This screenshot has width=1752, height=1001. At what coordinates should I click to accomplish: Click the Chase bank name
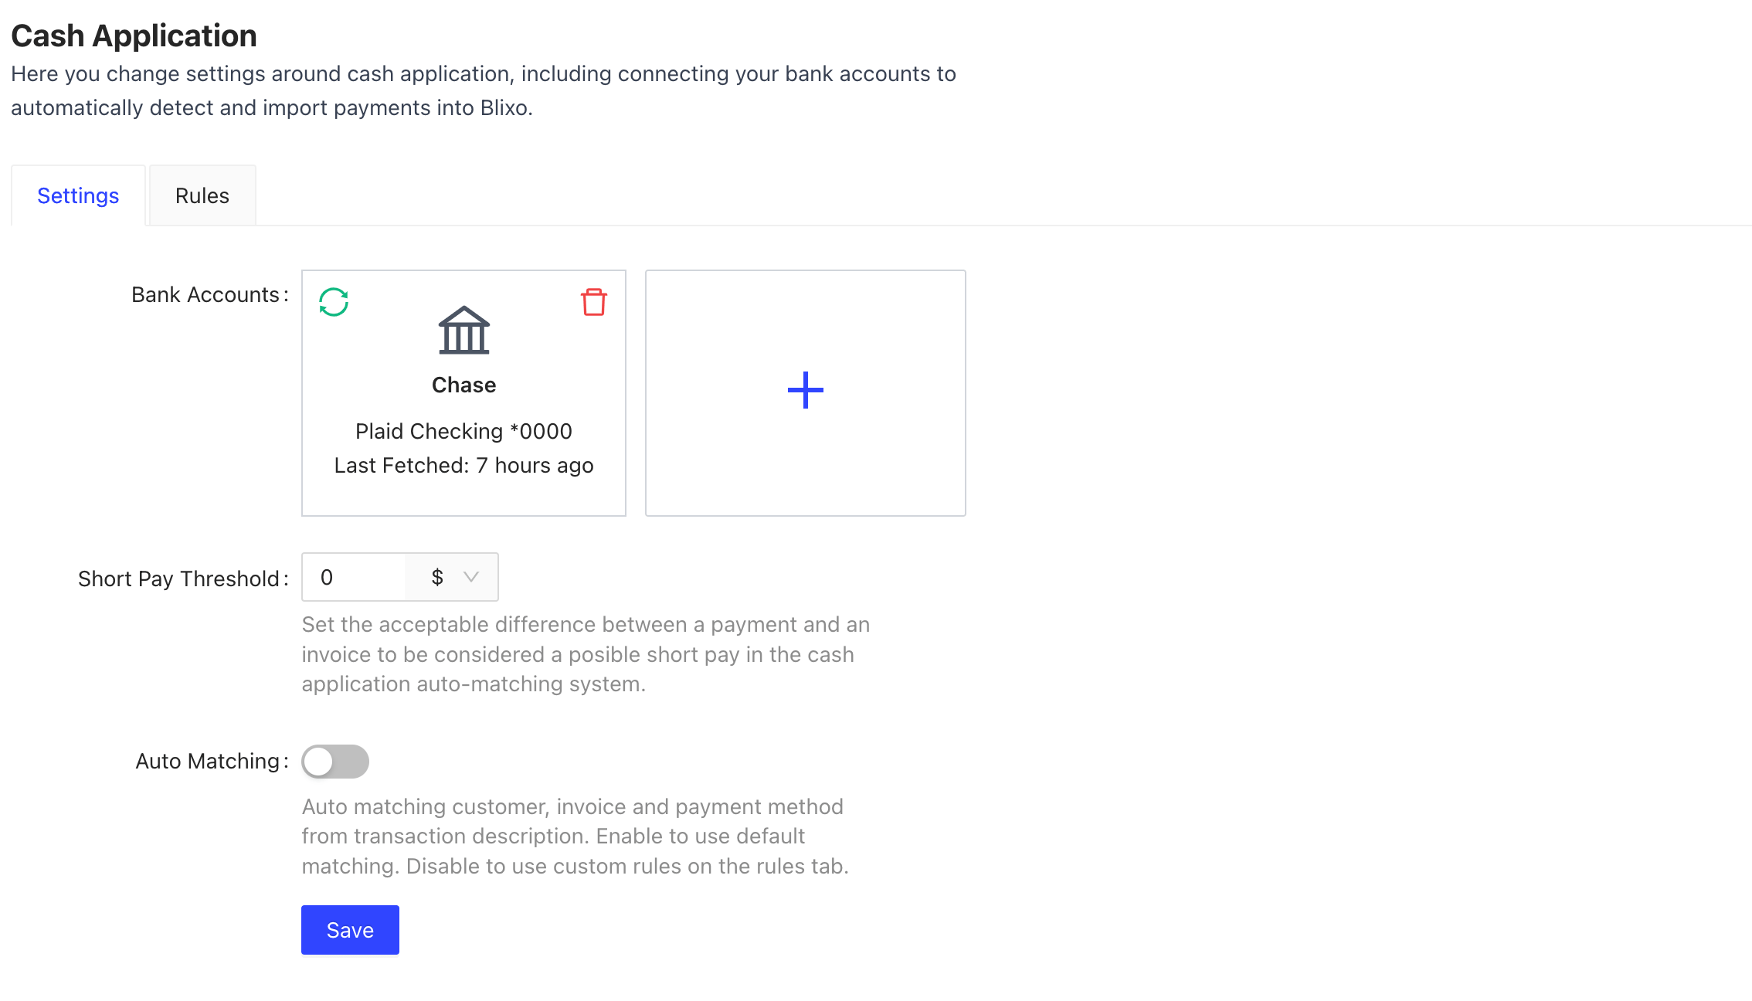463,385
